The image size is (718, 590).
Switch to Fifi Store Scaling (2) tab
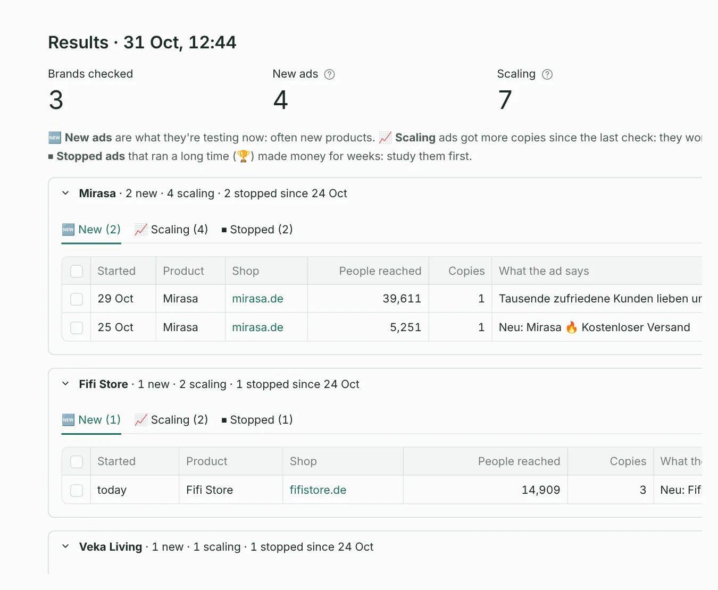click(171, 420)
